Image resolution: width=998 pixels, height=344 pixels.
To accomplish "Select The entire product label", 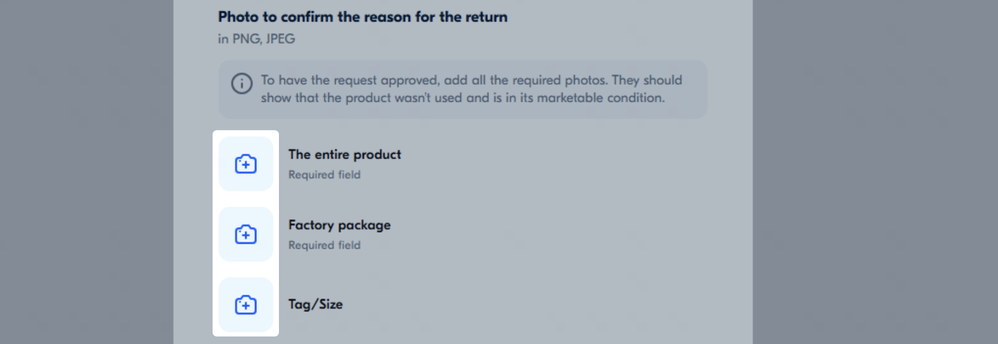I will coord(344,154).
